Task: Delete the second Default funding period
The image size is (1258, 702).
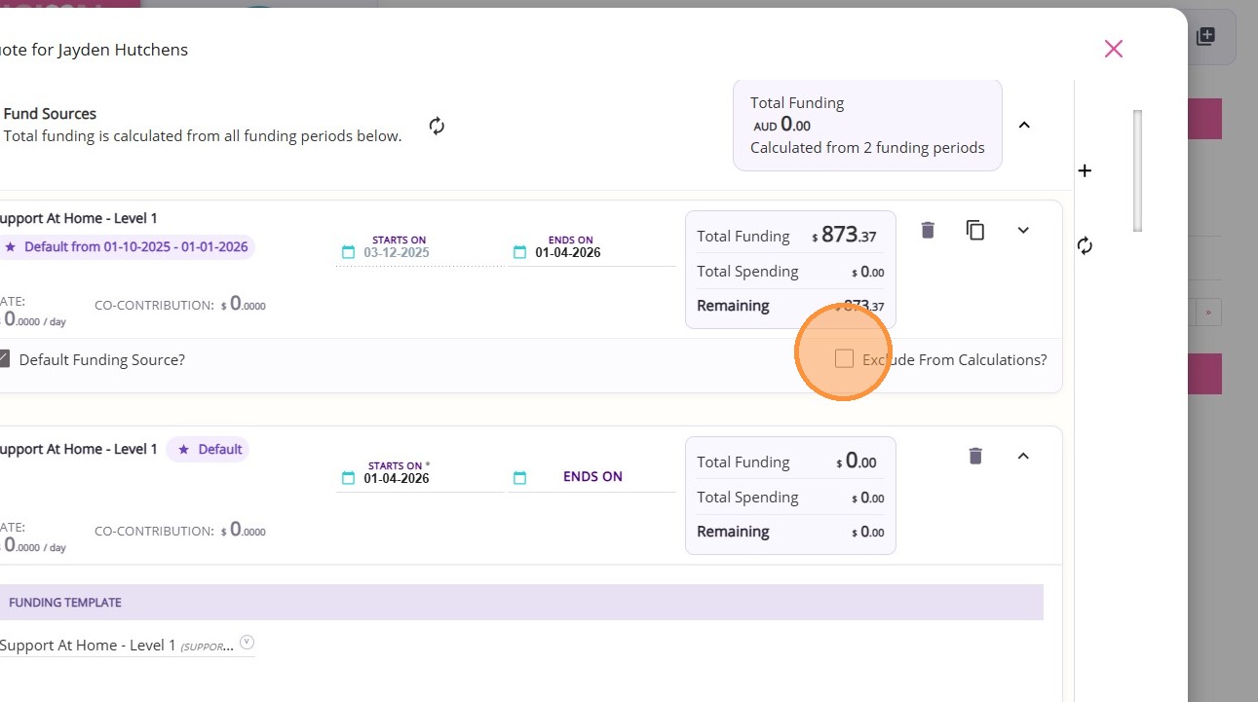Action: click(x=975, y=456)
